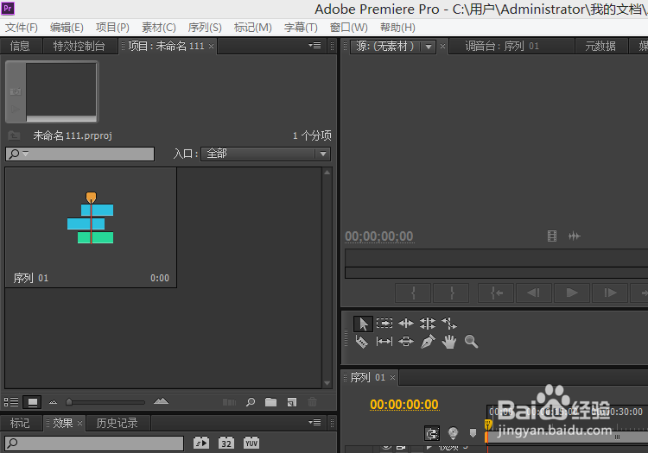Switch to the 特效控制台 tab
This screenshot has height=453, width=648.
click(x=79, y=46)
